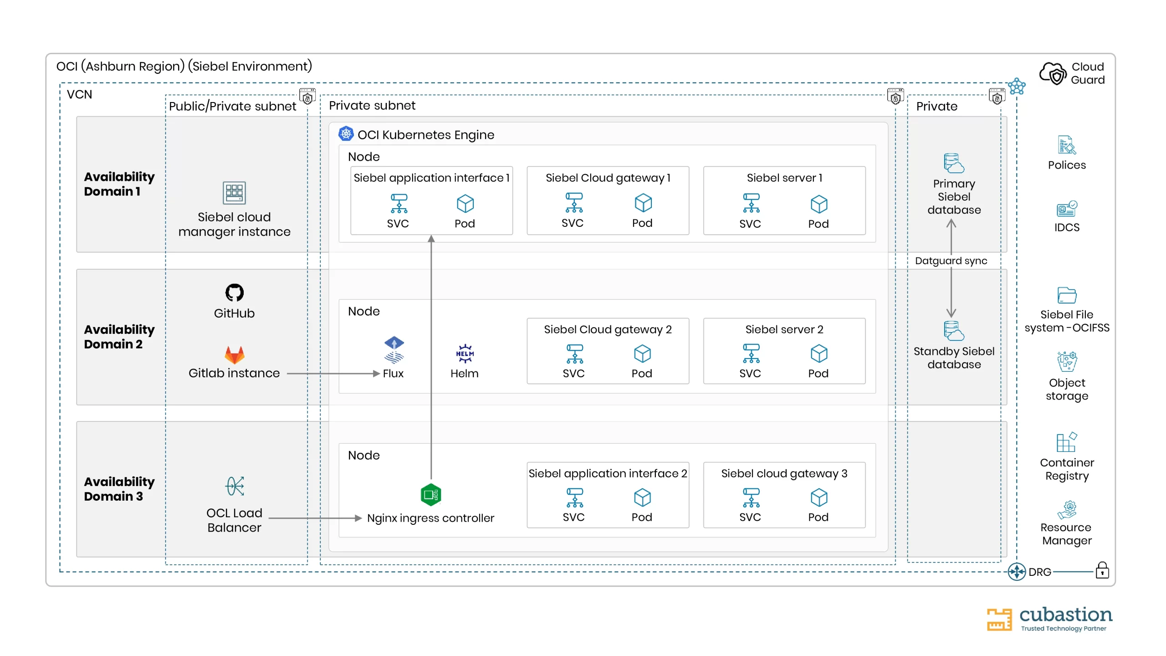
Task: Click the Siebel cloud manager instance icon
Action: coord(234,193)
